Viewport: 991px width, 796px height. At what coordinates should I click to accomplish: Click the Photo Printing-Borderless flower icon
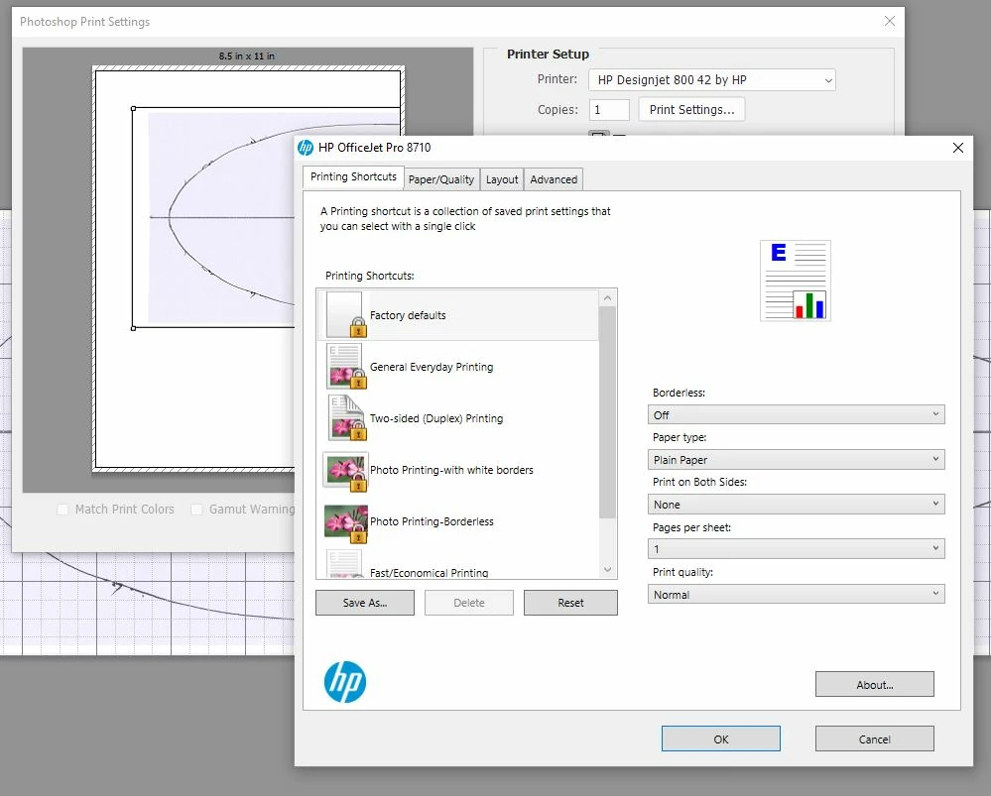point(346,522)
